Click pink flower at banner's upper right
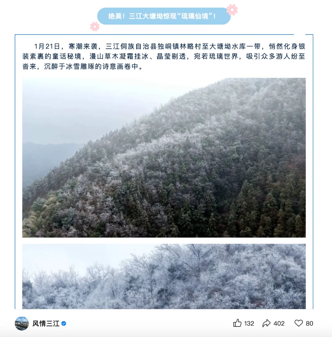332x337 pixels. coord(232,10)
